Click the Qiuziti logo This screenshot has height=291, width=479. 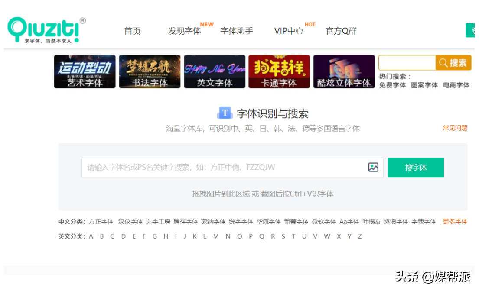[47, 30]
